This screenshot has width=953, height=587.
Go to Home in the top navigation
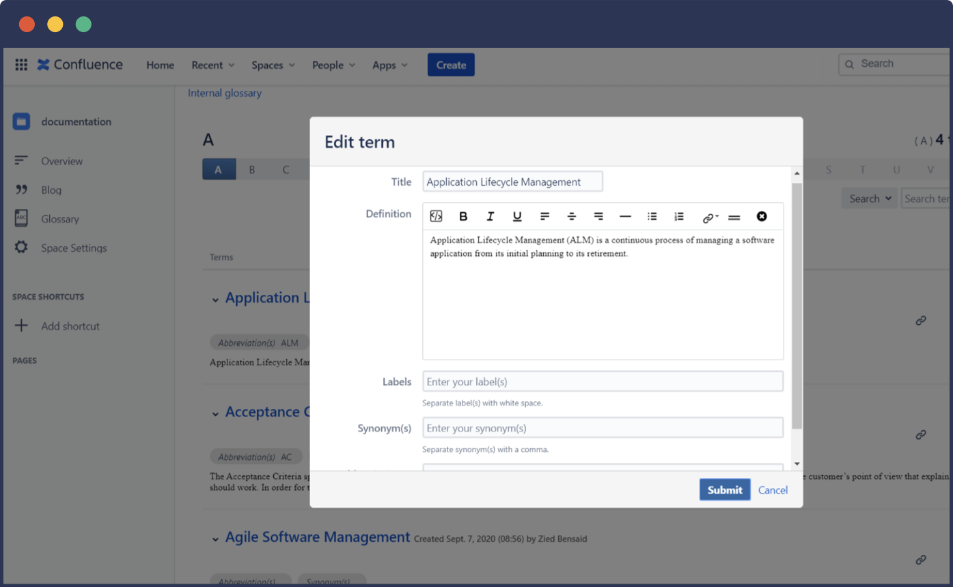(161, 65)
